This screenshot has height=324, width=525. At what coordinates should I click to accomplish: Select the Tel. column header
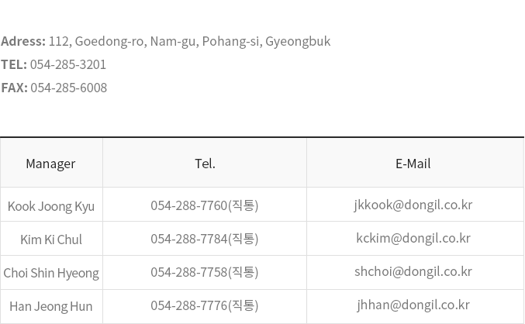205,164
